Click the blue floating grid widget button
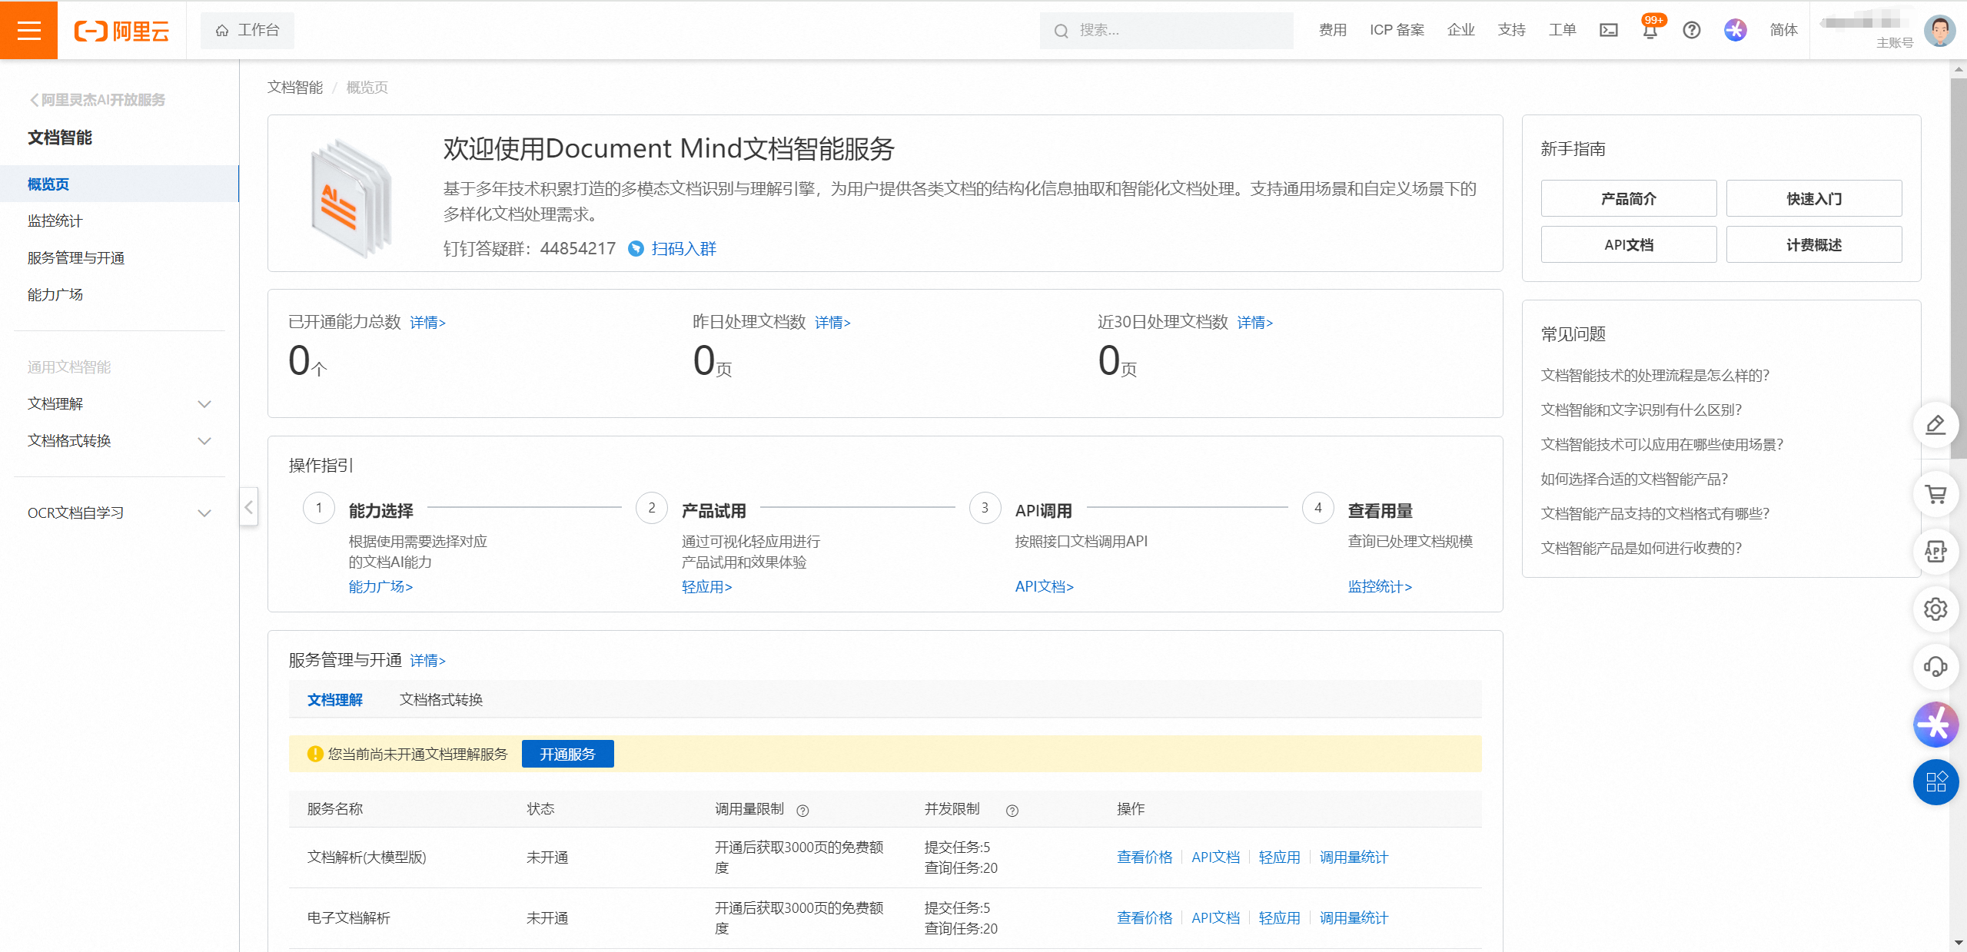Screen dimensions: 1967x952 click(x=1935, y=782)
